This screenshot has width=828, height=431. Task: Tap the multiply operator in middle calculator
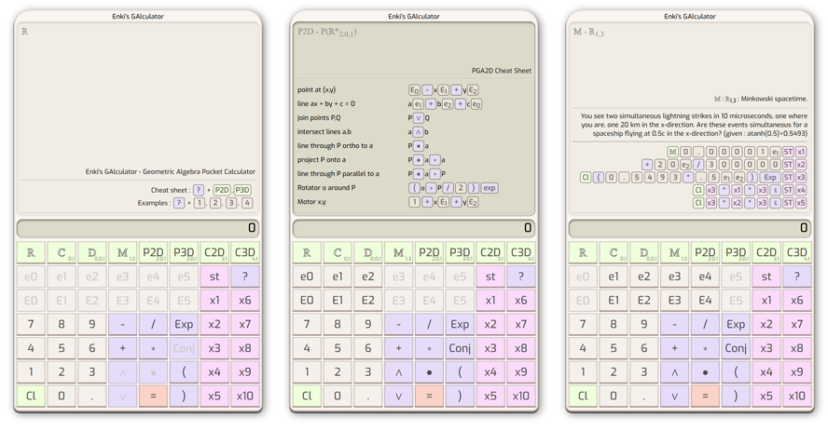tap(429, 348)
